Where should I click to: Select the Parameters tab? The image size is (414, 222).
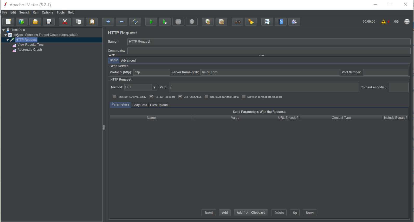pyautogui.click(x=120, y=105)
